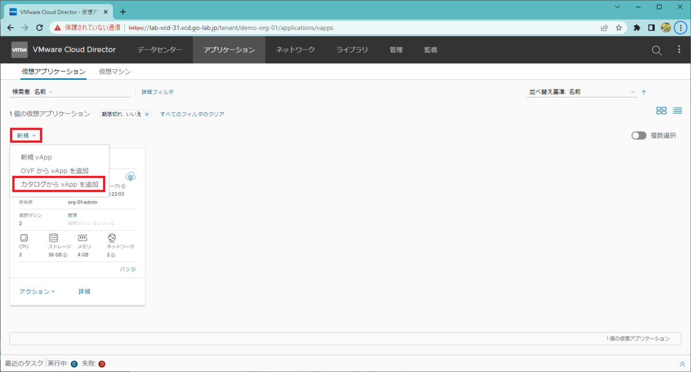Reload the browser page

point(40,28)
